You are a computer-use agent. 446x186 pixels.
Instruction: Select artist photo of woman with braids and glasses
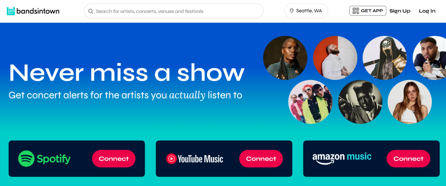tap(285, 58)
